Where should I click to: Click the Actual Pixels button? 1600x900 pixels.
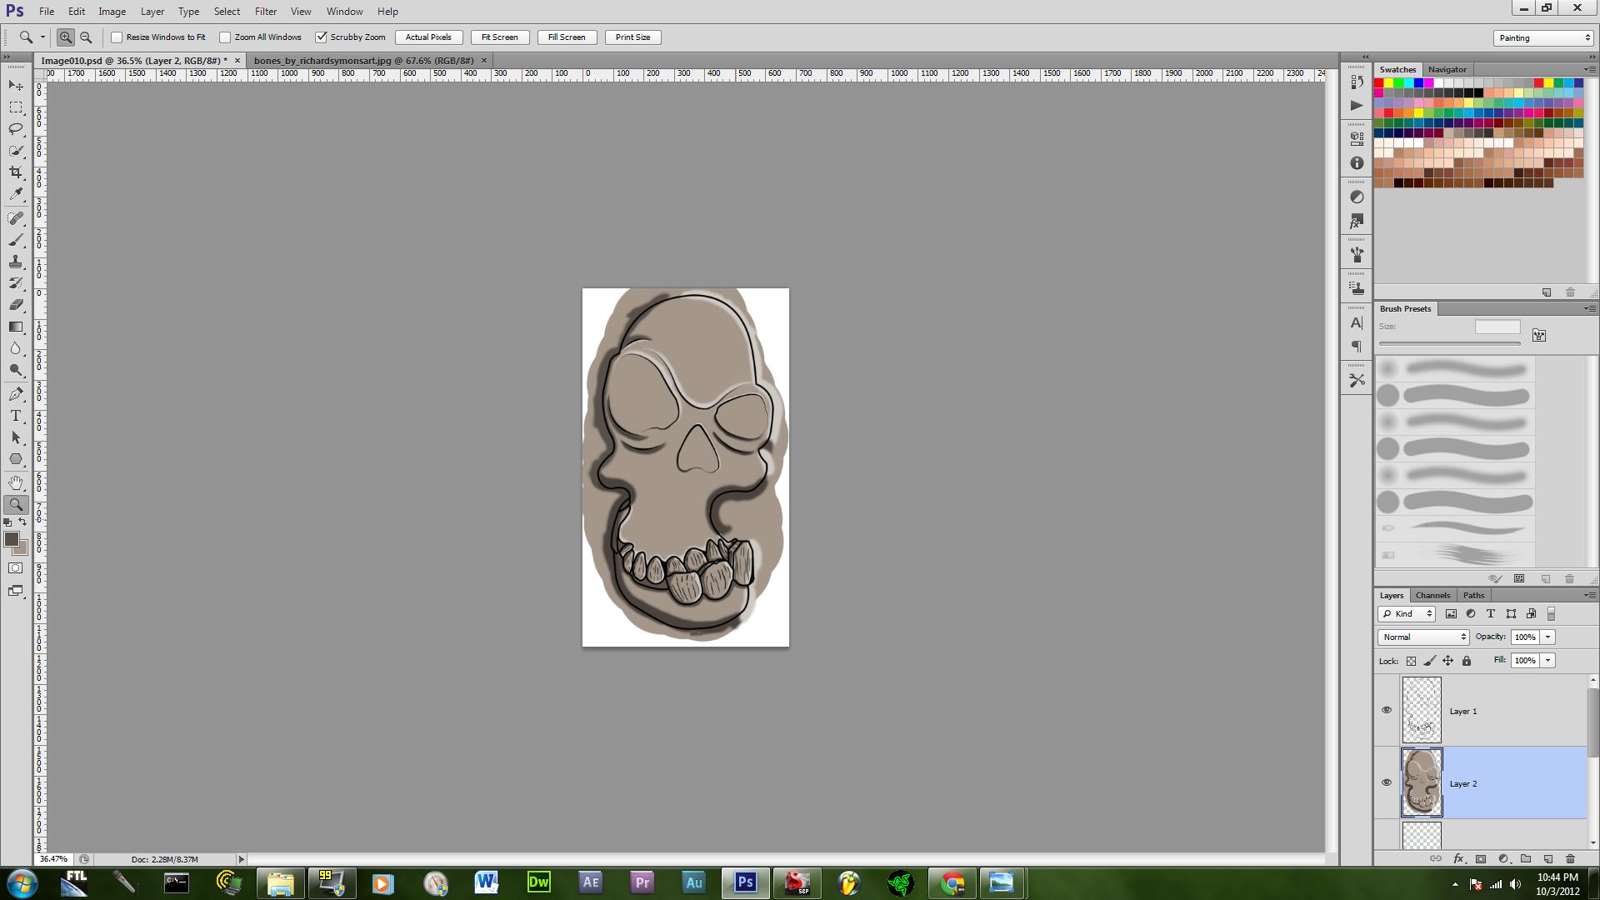[428, 37]
